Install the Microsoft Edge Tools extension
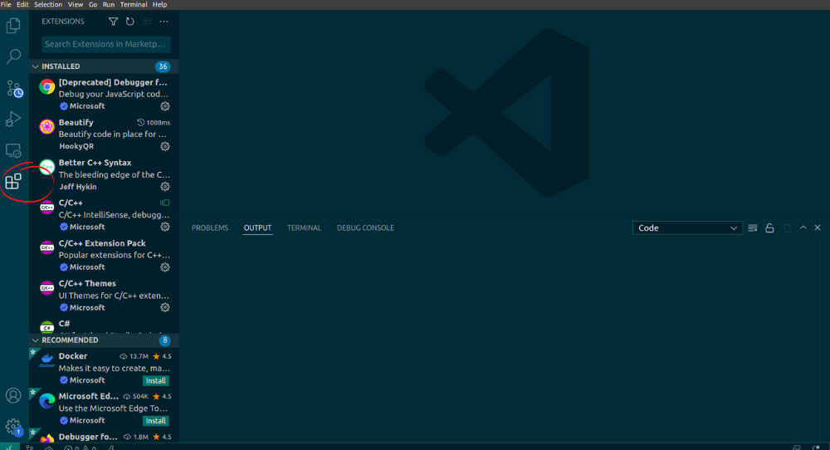Image resolution: width=830 pixels, height=450 pixels. point(156,421)
